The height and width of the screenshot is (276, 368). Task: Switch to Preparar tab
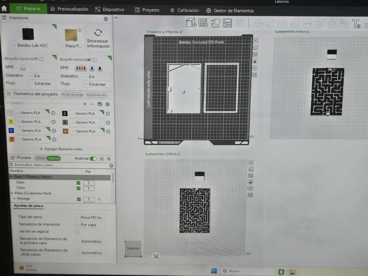[x=28, y=9]
